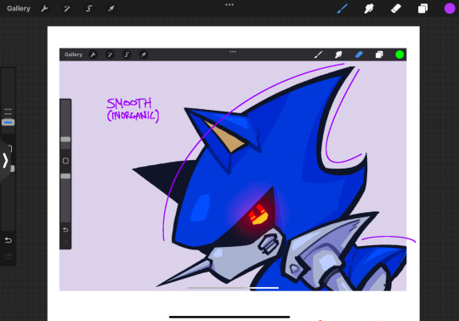Open the Actions wrench menu

pyautogui.click(x=44, y=9)
